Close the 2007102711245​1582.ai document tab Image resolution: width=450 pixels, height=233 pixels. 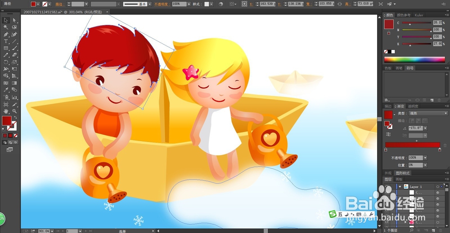tap(108, 12)
